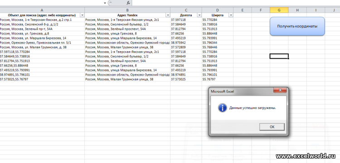Select column D header
Viewport: 340px width, 163px height.
tap(218, 10)
